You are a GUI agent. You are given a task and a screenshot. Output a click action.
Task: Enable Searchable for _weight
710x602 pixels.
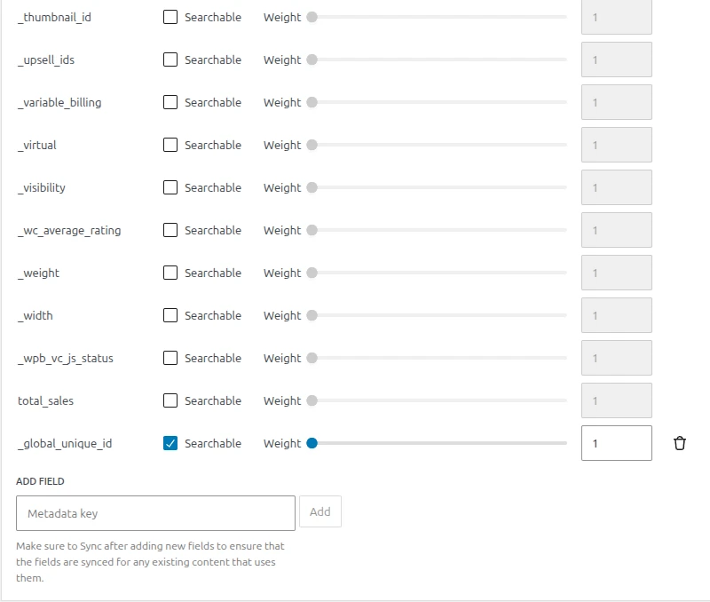pos(170,273)
